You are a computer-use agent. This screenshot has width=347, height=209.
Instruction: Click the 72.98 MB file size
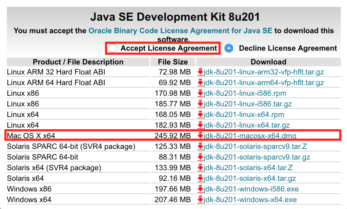click(175, 72)
